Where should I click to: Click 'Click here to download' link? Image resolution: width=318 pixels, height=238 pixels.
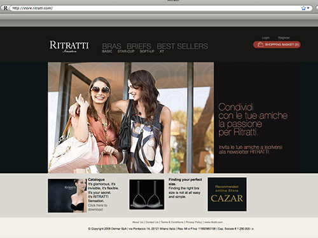pos(98,208)
